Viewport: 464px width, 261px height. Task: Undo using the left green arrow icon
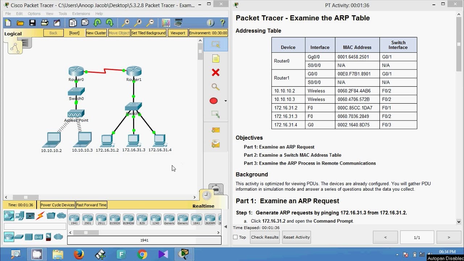coord(97,23)
